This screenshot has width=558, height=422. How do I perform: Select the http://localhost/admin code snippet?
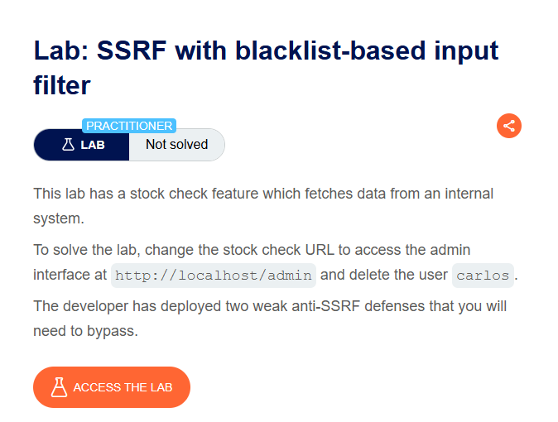[x=214, y=276]
